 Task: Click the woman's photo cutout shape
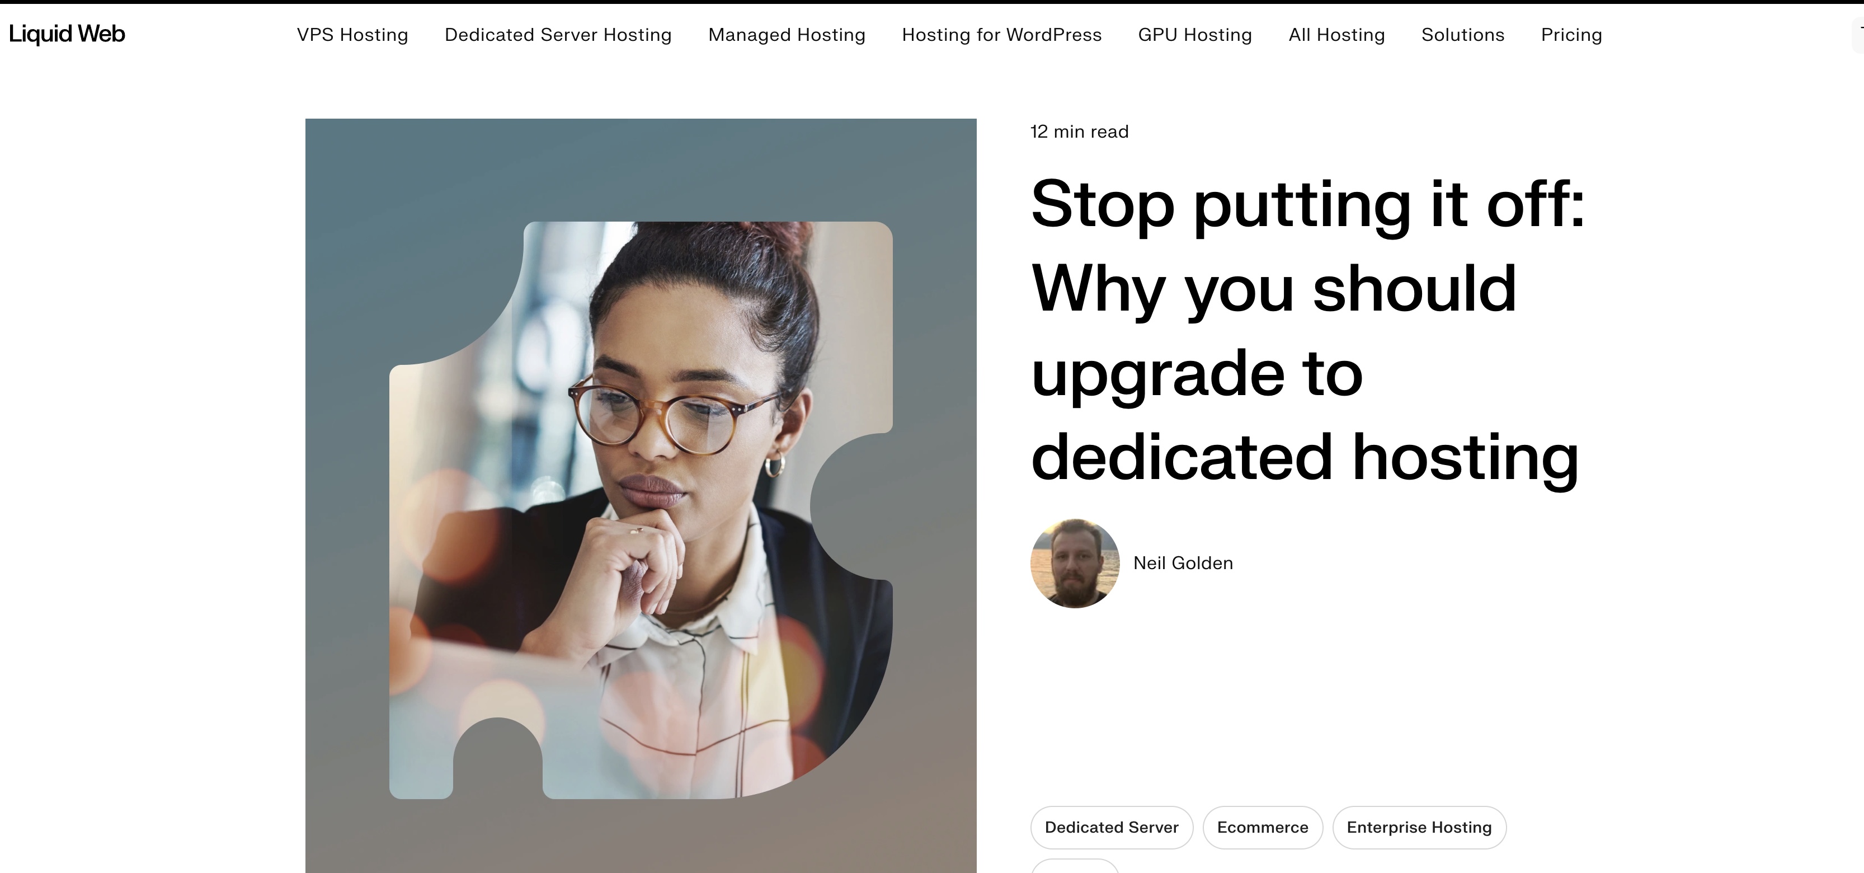pyautogui.click(x=641, y=510)
